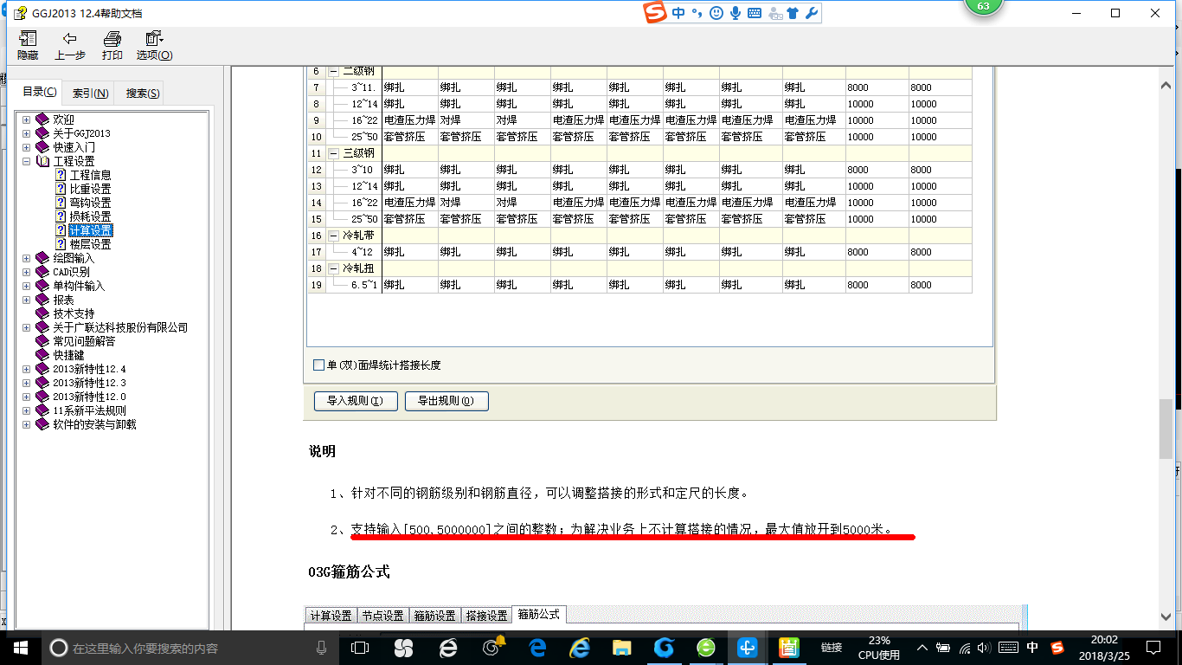Show hidden tray icons chevron
Viewport: 1182px width, 665px height.
tap(923, 648)
